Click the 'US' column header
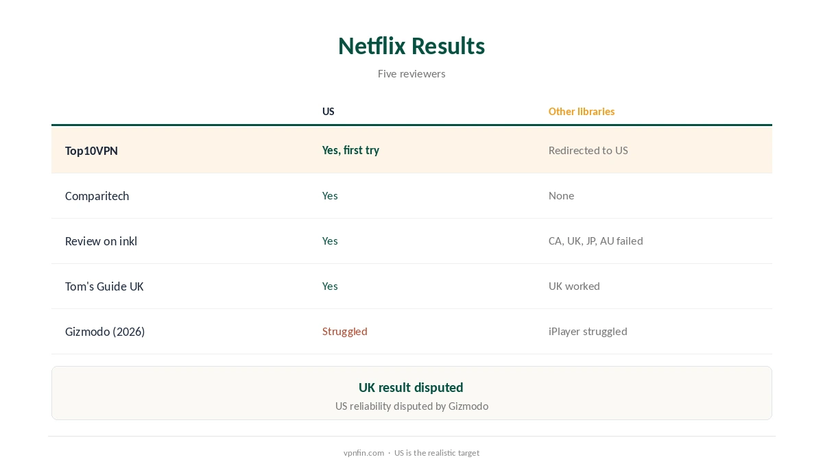The height and width of the screenshot is (466, 823). click(x=329, y=111)
